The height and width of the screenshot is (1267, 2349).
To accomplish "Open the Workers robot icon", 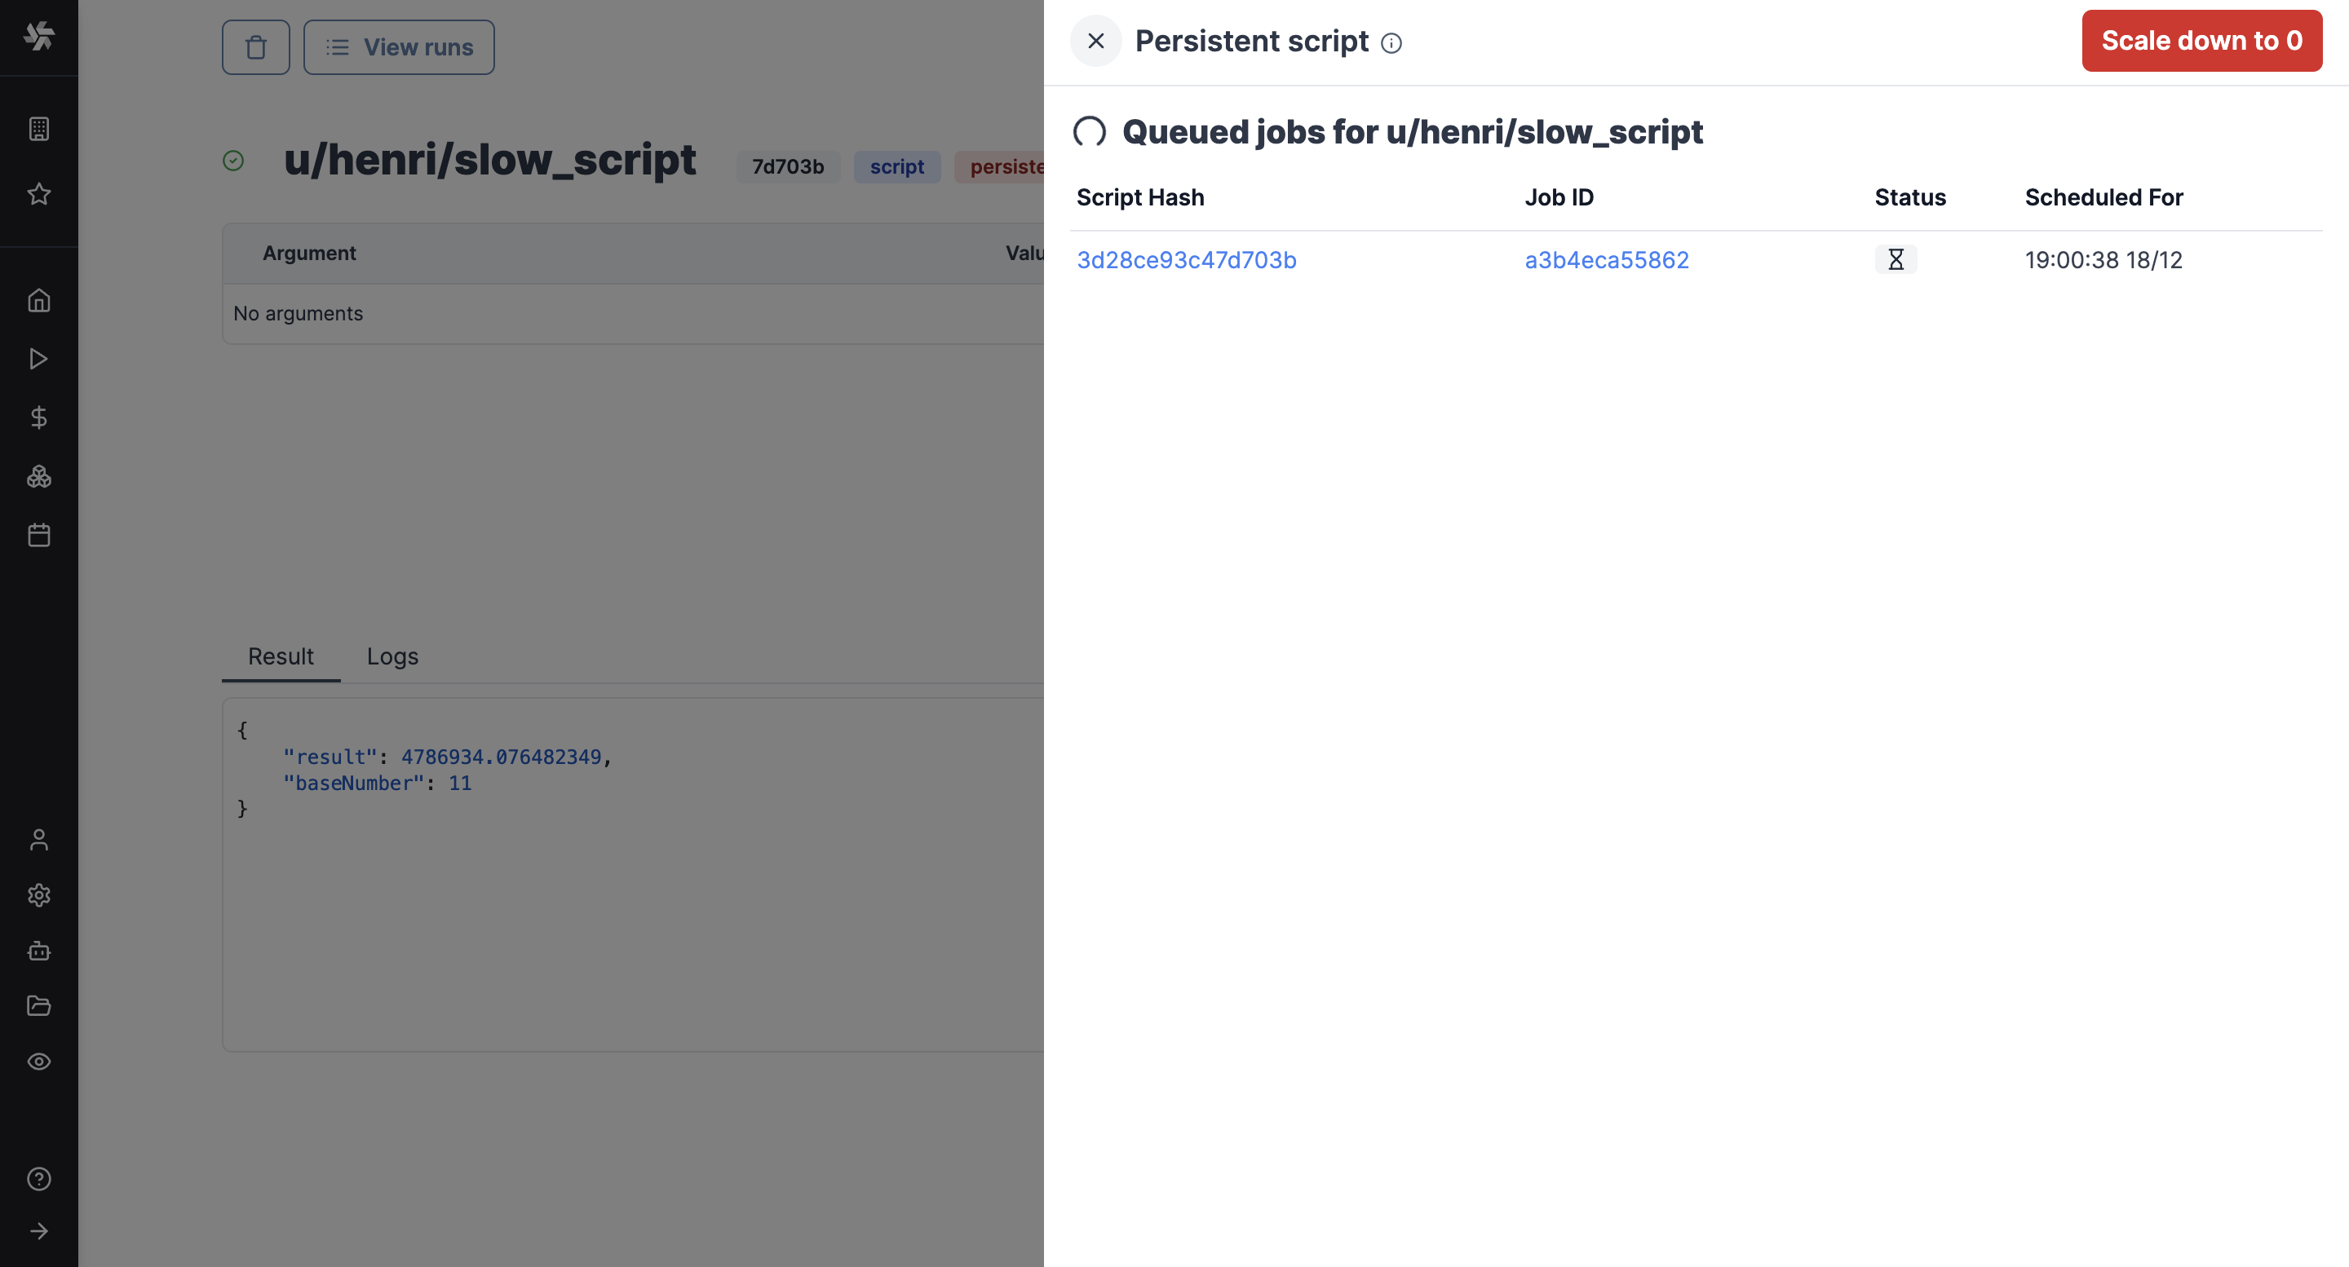I will [38, 951].
